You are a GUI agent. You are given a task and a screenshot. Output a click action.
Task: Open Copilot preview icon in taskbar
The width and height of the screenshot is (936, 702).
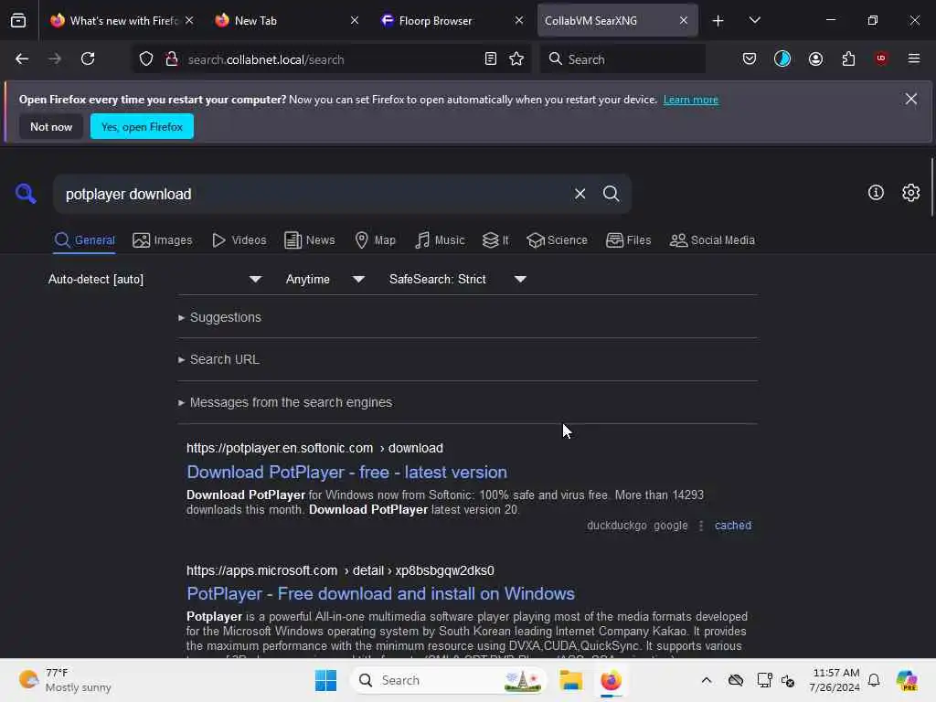[x=907, y=680]
